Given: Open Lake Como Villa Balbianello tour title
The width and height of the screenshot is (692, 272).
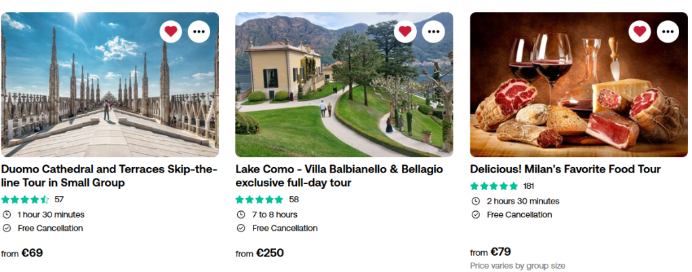Looking at the screenshot, I should coord(339,176).
